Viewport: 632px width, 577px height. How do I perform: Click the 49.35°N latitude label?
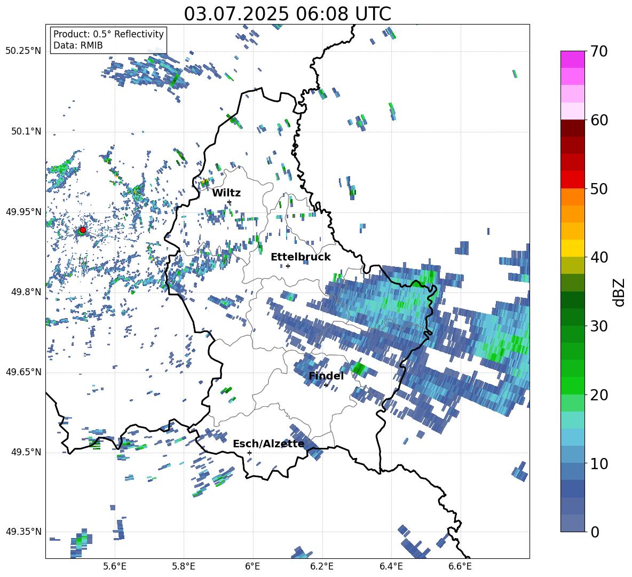click(23, 532)
